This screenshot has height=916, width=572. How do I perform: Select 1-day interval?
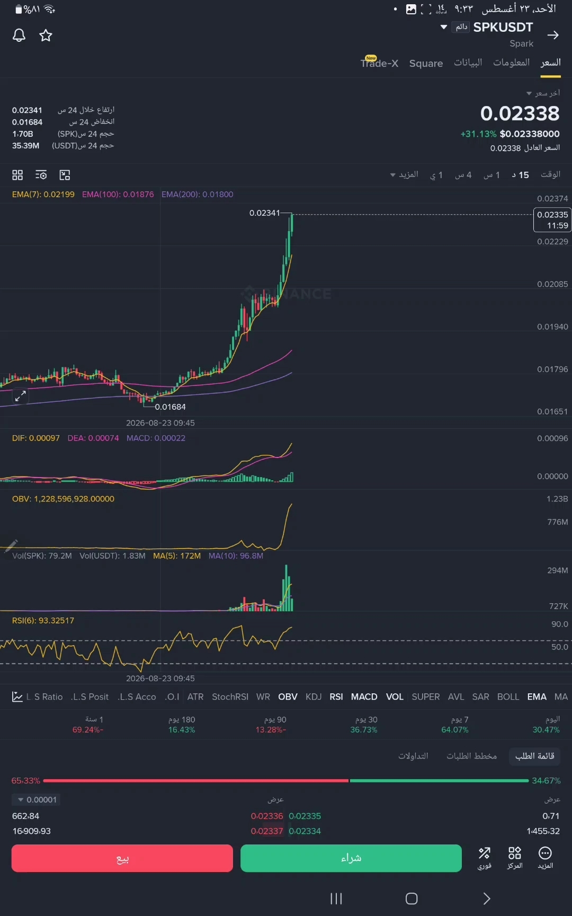(x=436, y=175)
